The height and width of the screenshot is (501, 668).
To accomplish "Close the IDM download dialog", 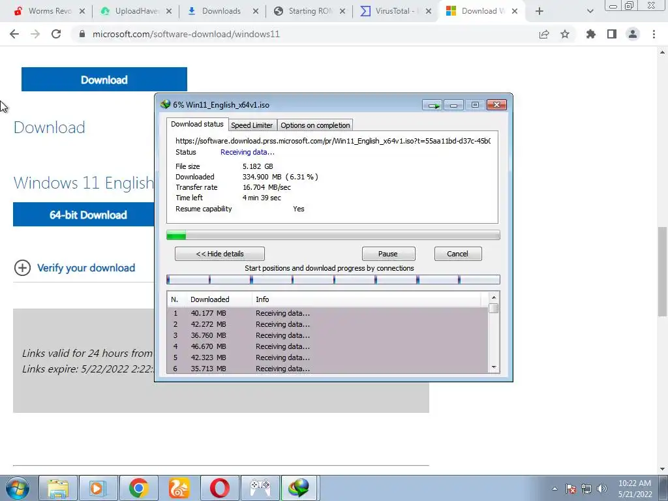I will coord(496,105).
